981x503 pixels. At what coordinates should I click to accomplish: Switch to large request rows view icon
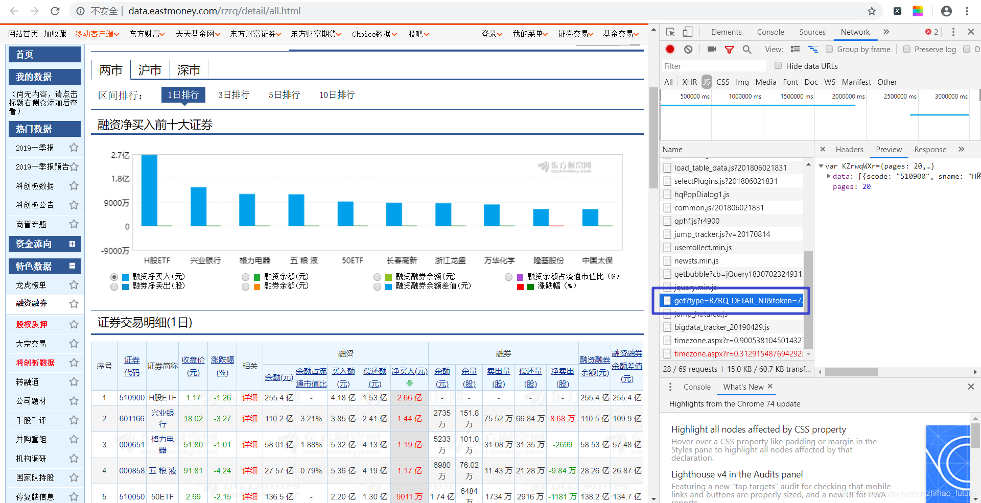795,49
